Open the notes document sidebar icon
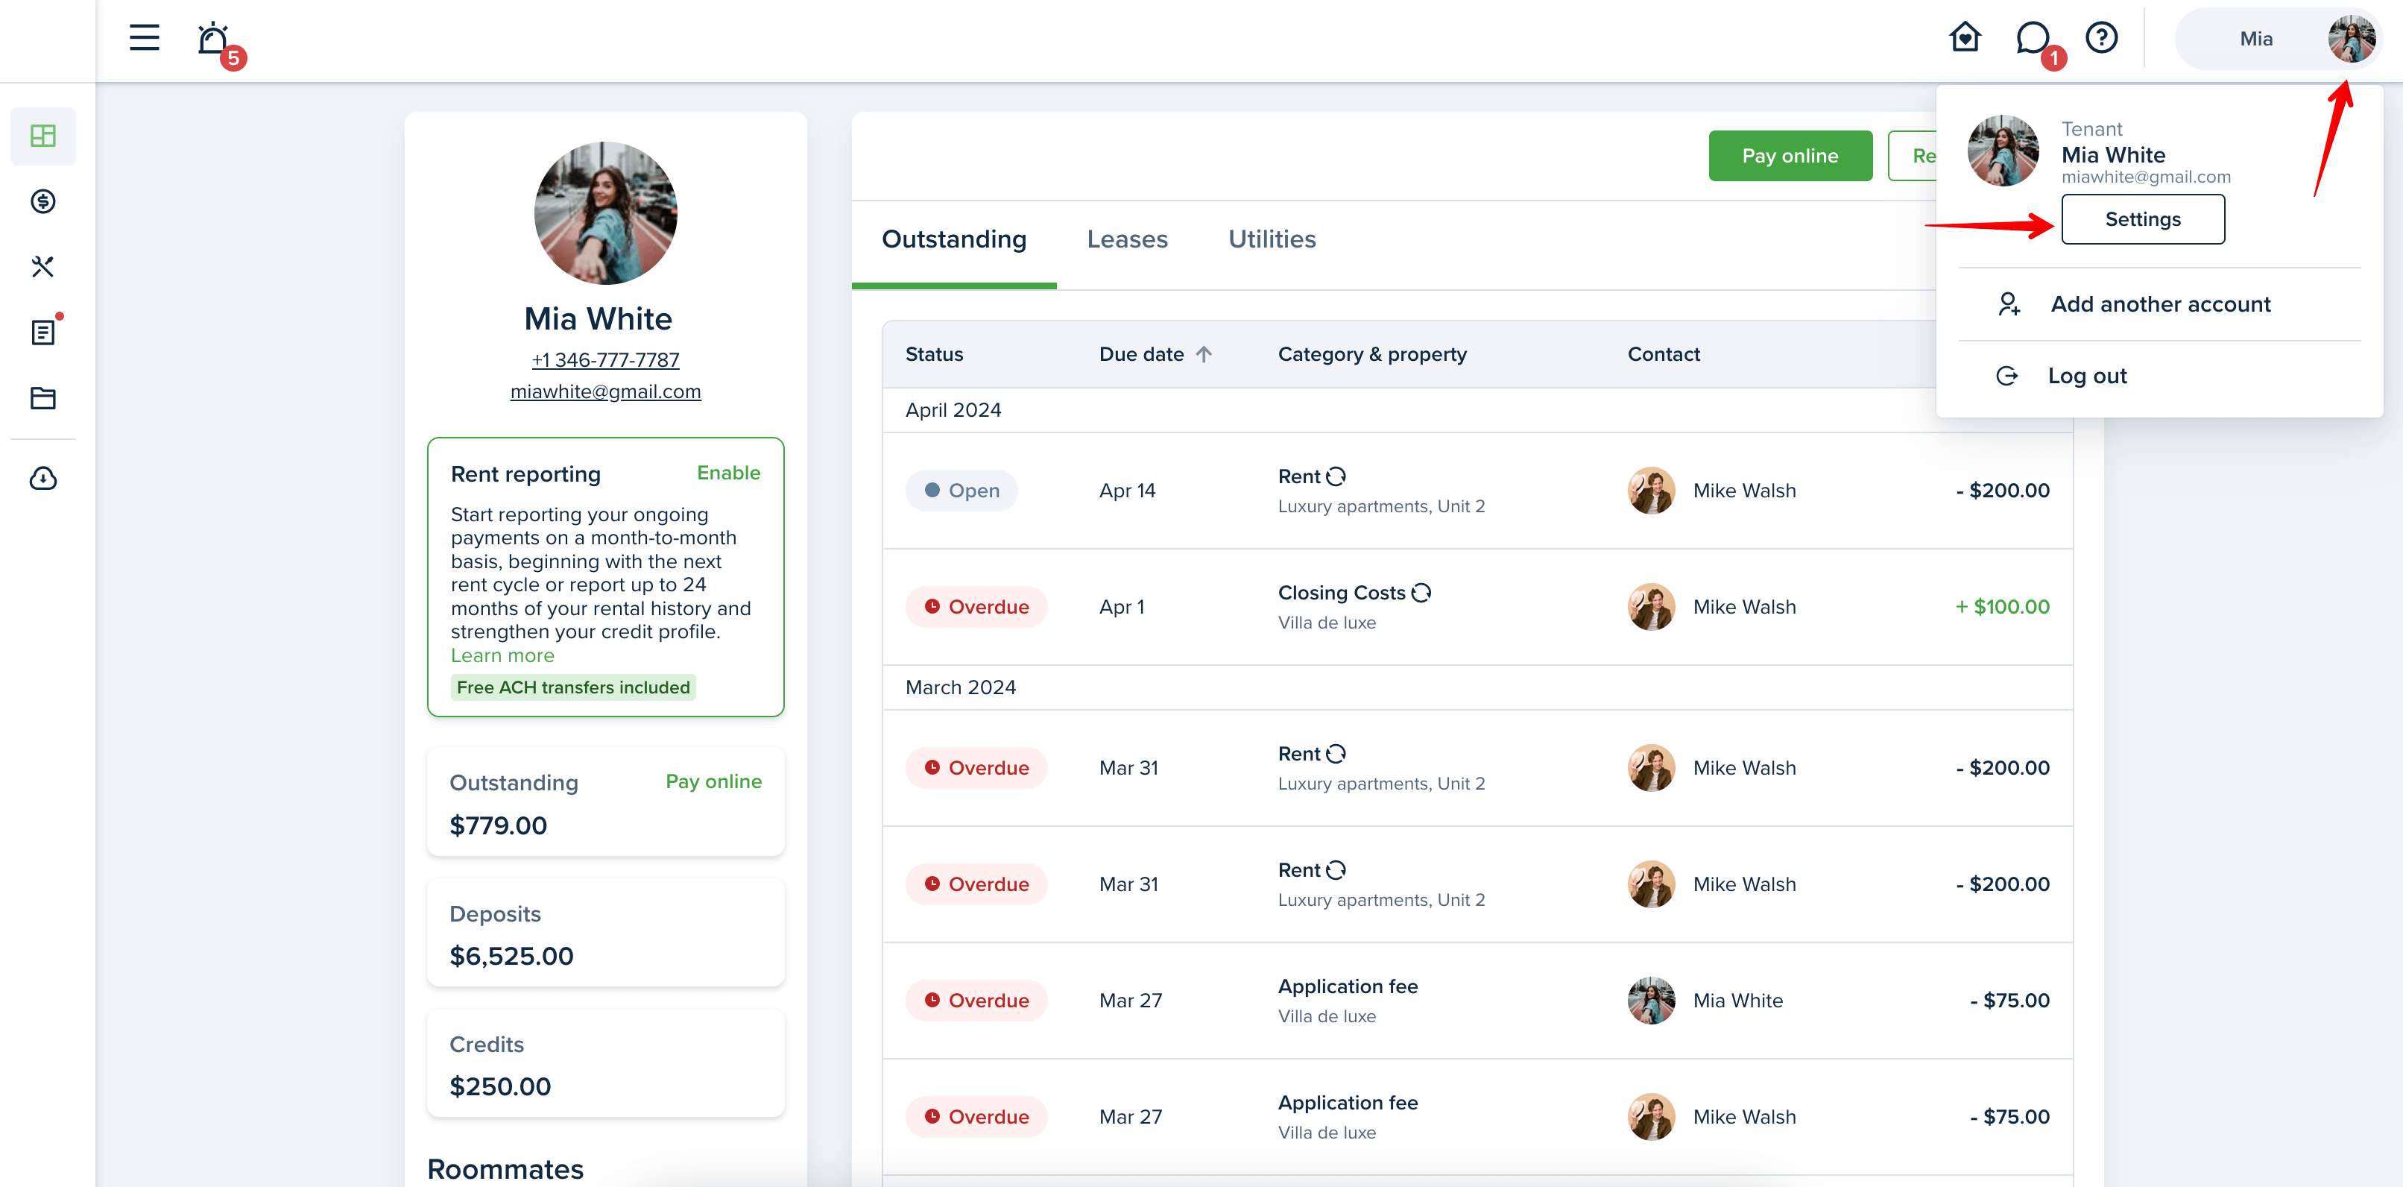Viewport: 2403px width, 1187px height. pos(43,333)
